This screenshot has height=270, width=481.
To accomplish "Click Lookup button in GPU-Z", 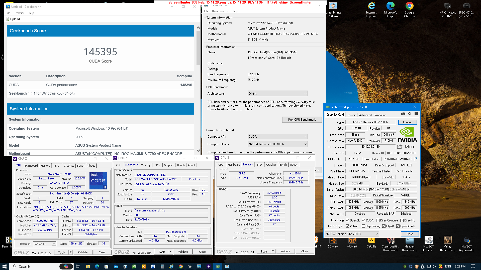I will tap(407, 122).
